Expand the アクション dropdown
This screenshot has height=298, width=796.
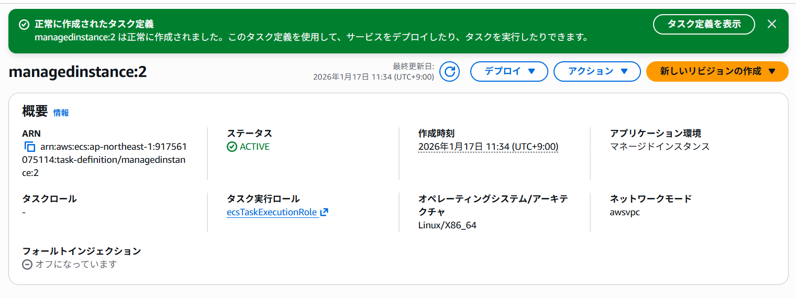point(597,72)
